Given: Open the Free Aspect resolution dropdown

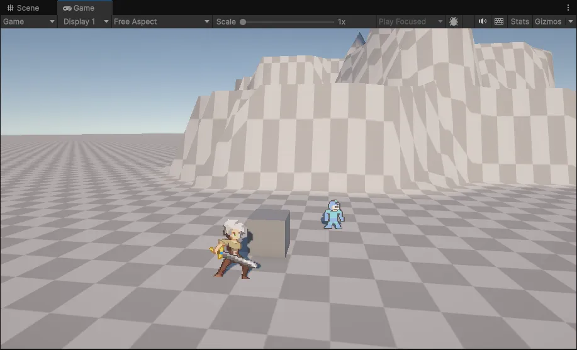Looking at the screenshot, I should [162, 21].
